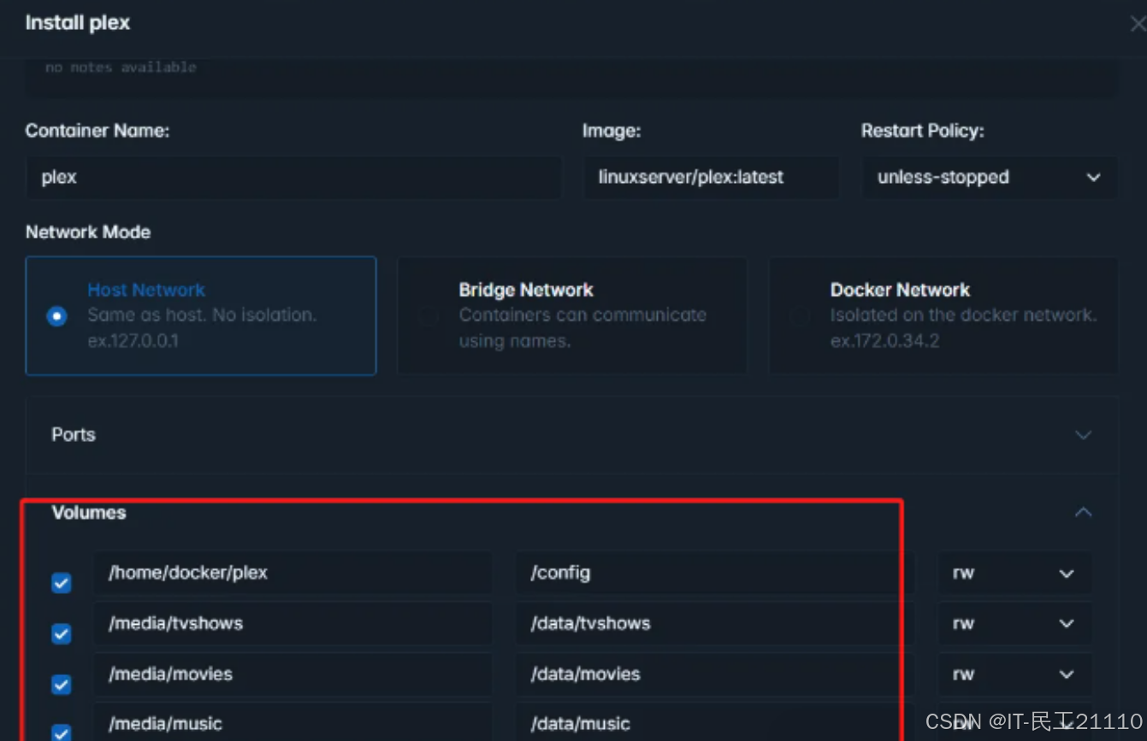Edit the /media/music host path field

coord(293,722)
